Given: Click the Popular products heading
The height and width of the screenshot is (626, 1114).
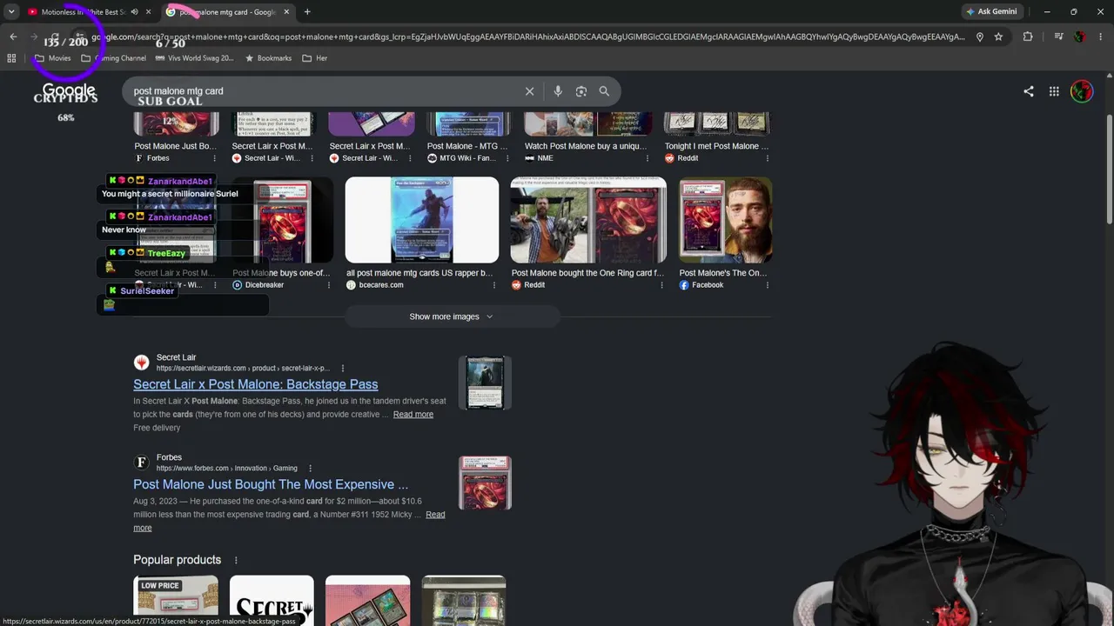Looking at the screenshot, I should tap(178, 560).
